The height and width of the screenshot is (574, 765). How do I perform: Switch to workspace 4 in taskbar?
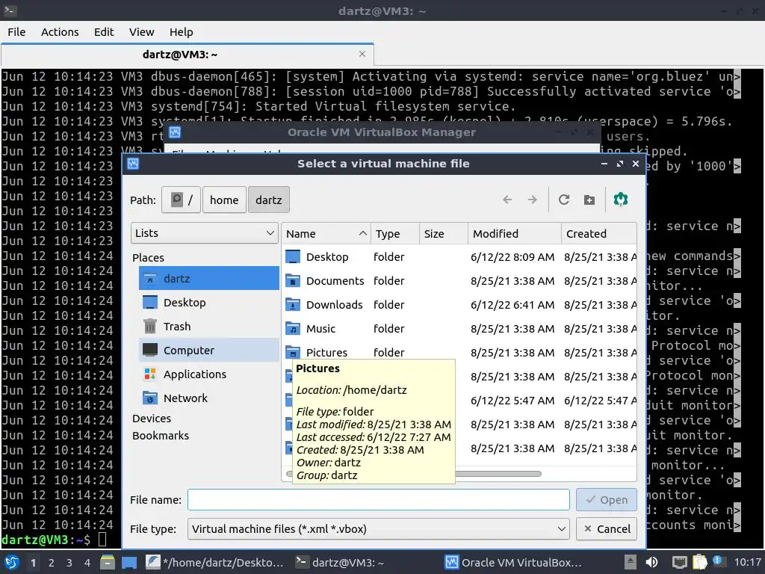click(x=87, y=563)
